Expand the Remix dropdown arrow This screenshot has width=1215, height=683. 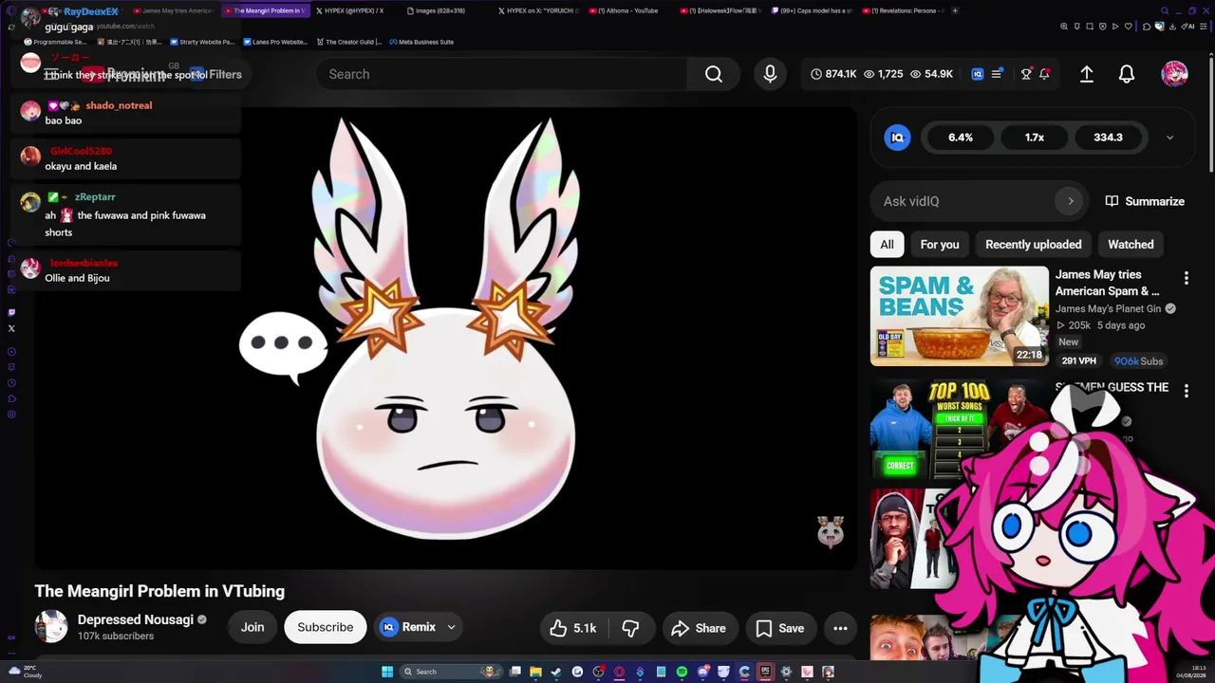pyautogui.click(x=452, y=627)
